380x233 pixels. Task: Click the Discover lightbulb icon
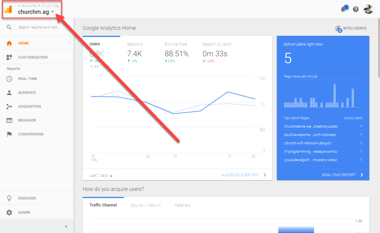(x=9, y=198)
